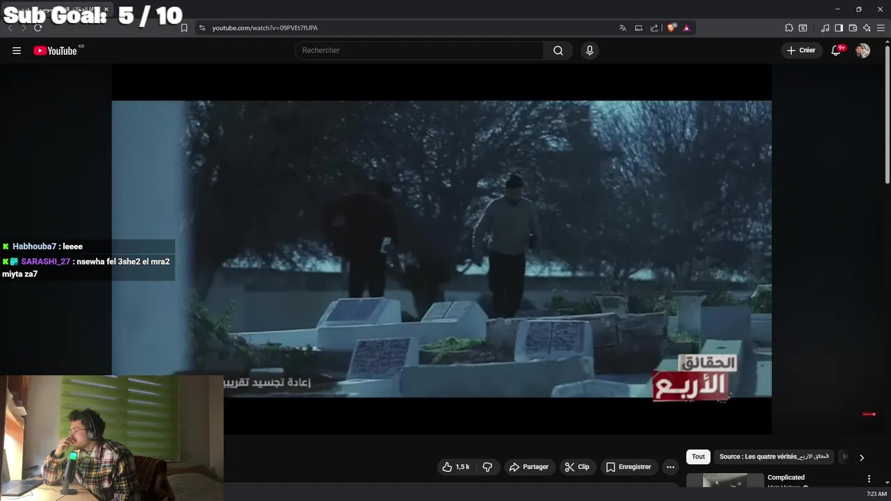This screenshot has width=891, height=501.
Task: Open the Complicated video title
Action: click(x=786, y=477)
